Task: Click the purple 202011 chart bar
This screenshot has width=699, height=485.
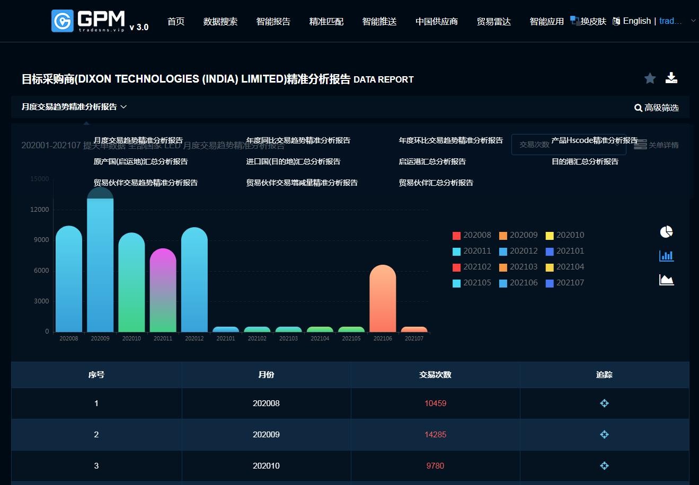Action: pyautogui.click(x=163, y=290)
